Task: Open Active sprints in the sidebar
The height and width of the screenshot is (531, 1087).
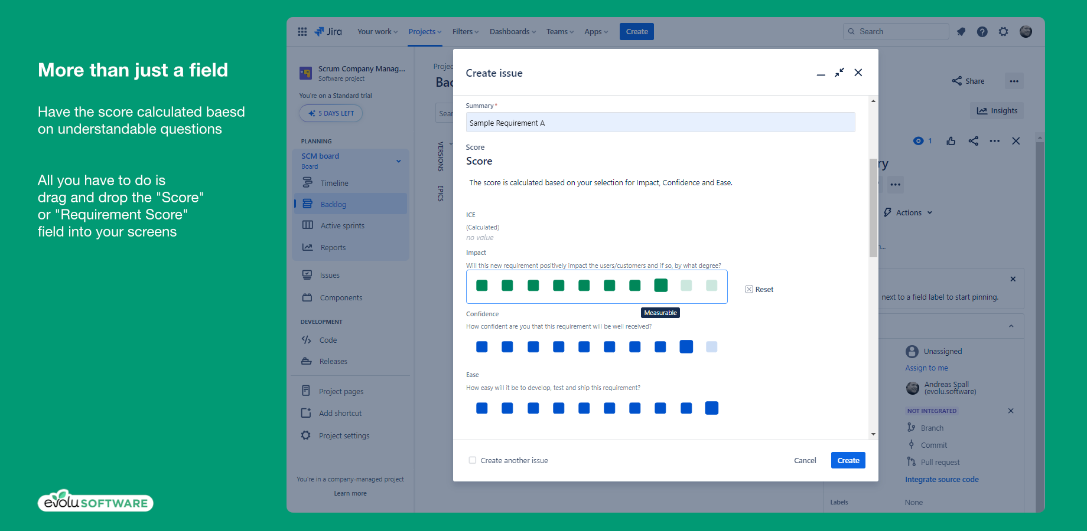Action: tap(351, 225)
